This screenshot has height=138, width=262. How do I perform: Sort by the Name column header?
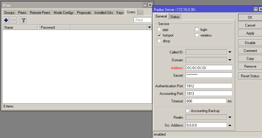21,27
